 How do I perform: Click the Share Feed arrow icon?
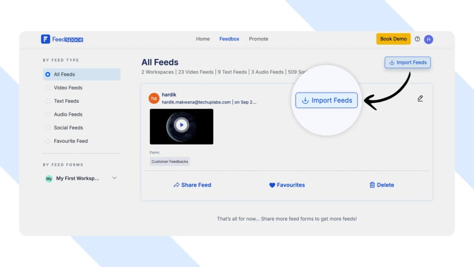pyautogui.click(x=176, y=185)
